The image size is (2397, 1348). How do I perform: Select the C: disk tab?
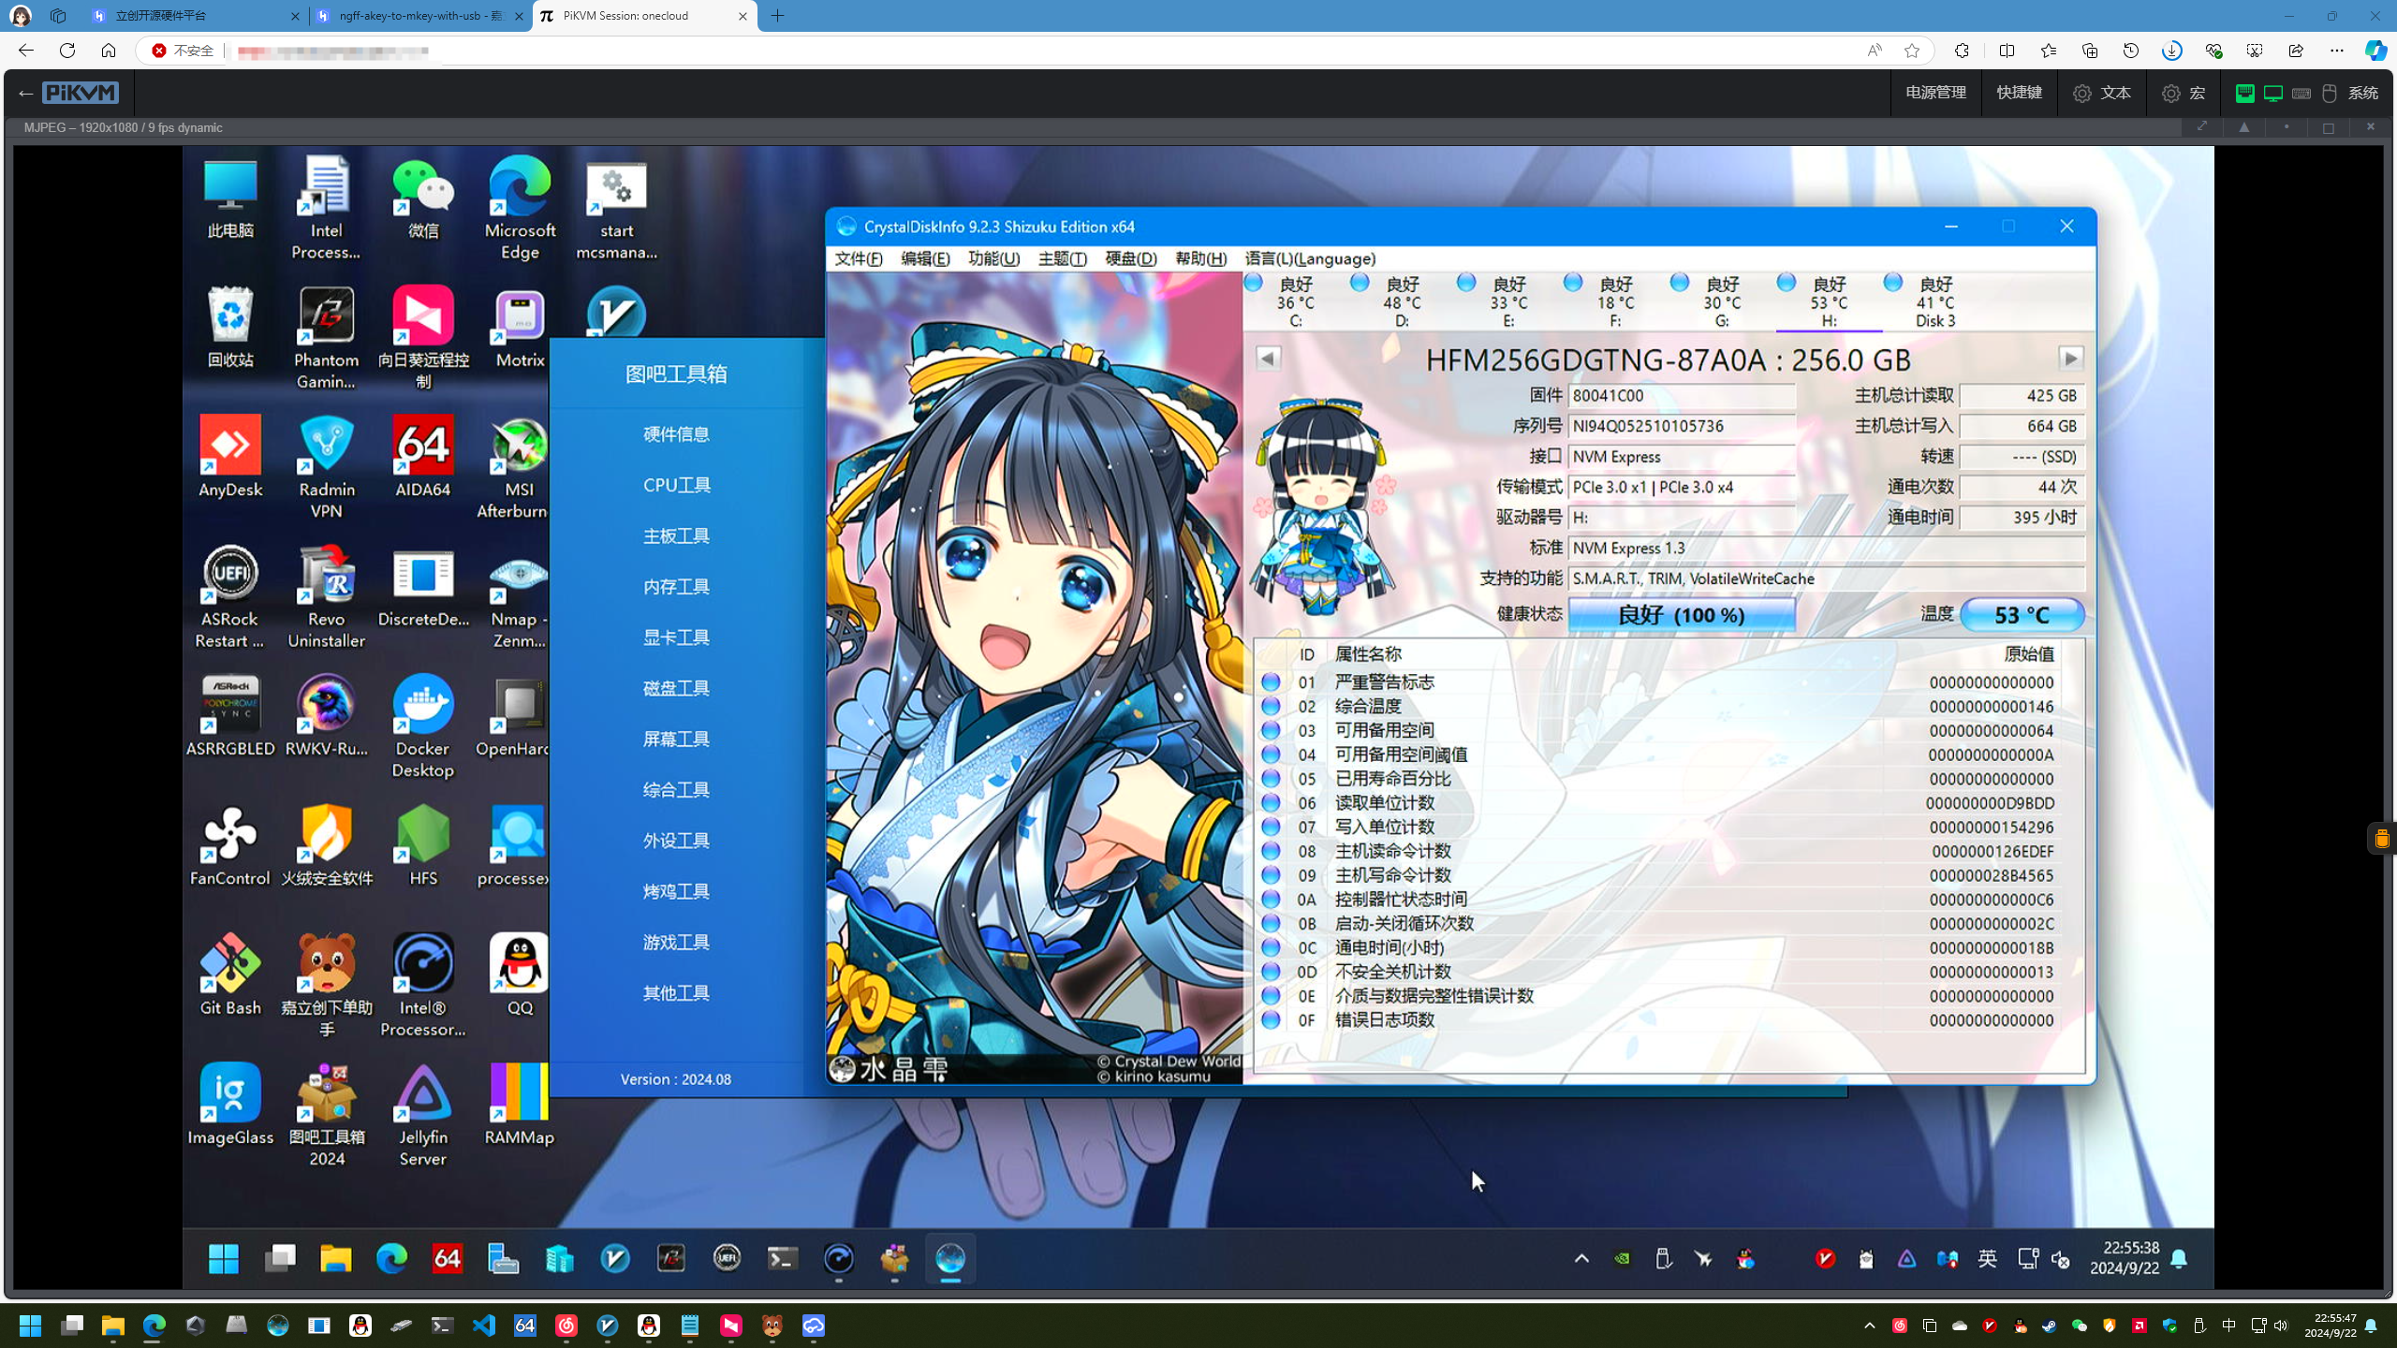[1295, 301]
